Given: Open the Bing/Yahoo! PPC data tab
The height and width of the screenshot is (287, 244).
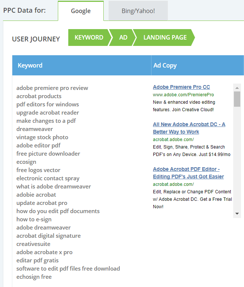Looking at the screenshot, I should coord(138,11).
